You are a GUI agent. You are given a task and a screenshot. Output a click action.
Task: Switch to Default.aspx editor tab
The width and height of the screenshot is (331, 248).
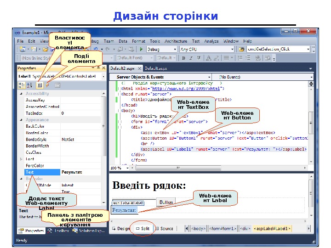pos(156,68)
